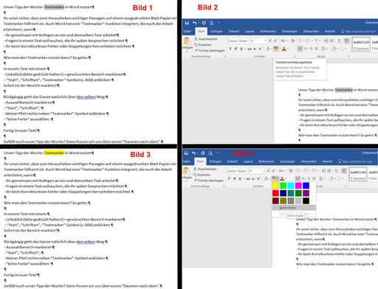Click 'Was möchten Sie tun' field in Bild 2

coord(358,31)
